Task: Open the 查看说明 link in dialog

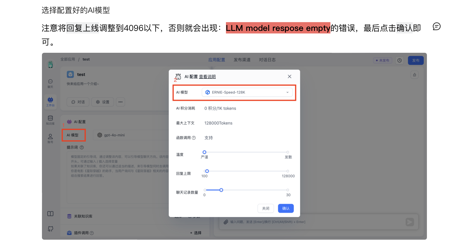Action: (207, 77)
